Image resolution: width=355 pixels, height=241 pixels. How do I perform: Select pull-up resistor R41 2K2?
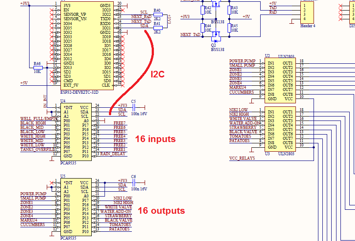point(158,28)
